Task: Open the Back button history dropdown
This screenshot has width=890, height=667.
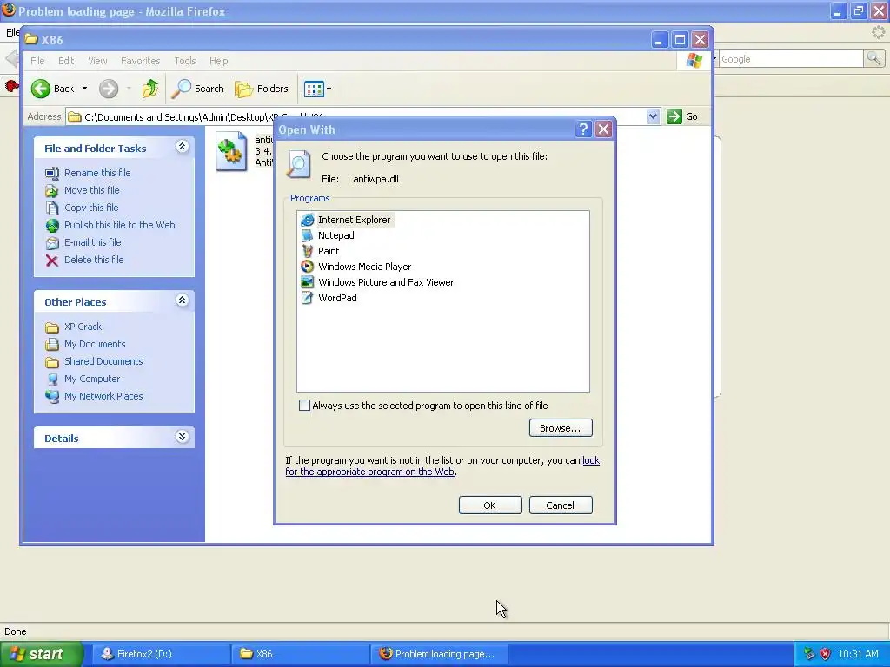Action: click(84, 89)
